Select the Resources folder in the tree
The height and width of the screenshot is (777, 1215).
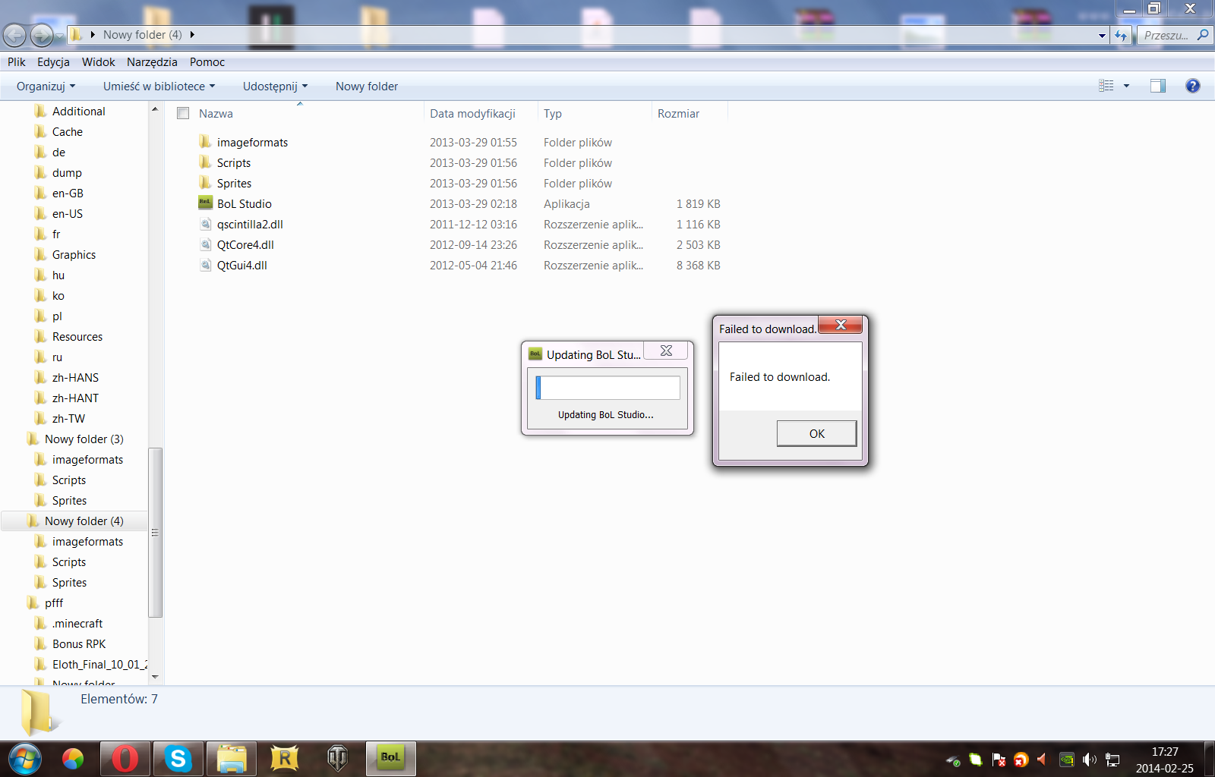[x=77, y=337]
